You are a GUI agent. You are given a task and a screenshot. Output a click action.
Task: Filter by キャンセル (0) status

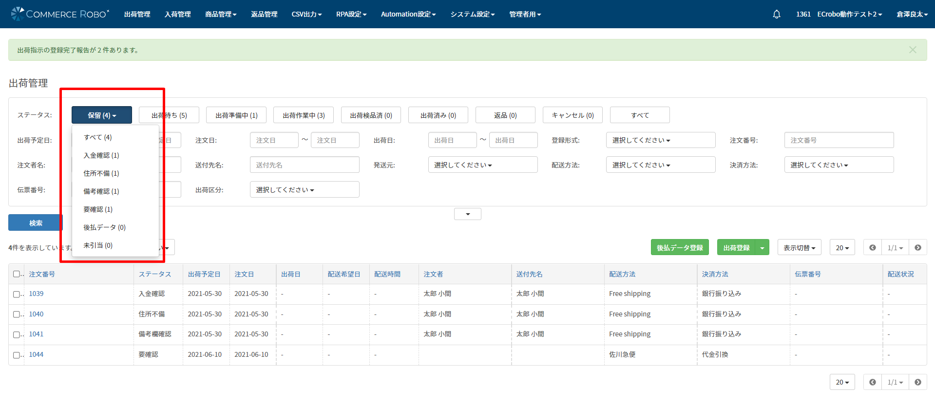click(x=572, y=115)
